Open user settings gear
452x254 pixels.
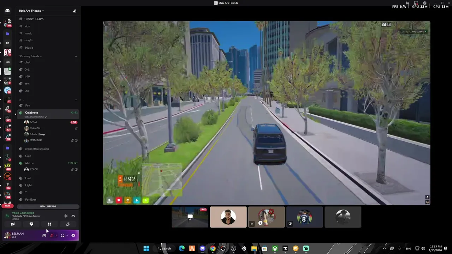73,235
